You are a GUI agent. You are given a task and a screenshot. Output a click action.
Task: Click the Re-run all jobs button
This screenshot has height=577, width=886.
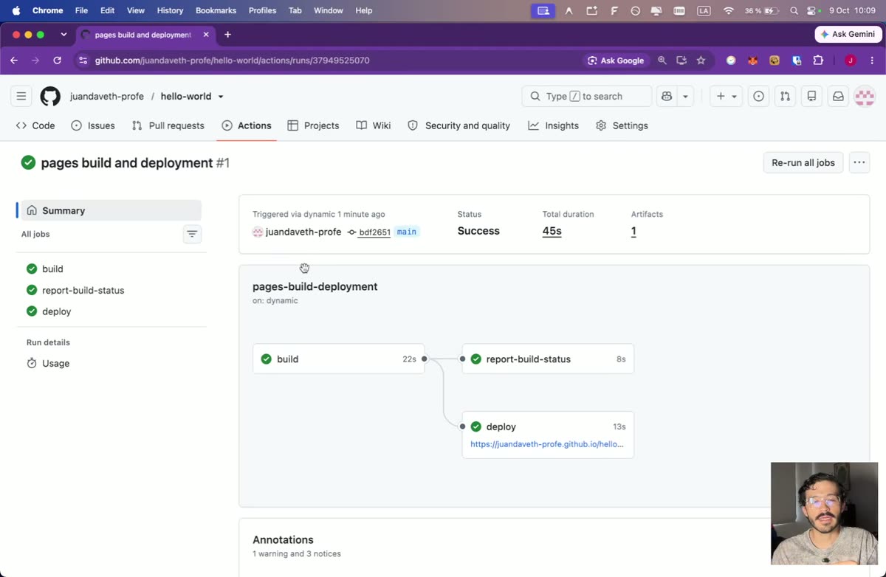[x=803, y=162]
